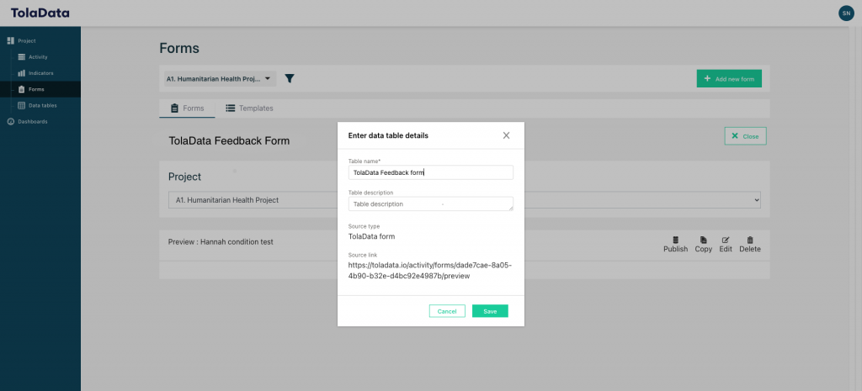Switch to the Forms tab
Viewport: 862px width, 391px height.
click(188, 108)
